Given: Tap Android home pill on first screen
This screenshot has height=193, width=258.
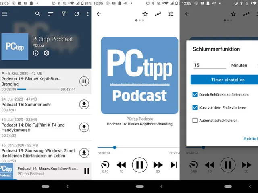Looking at the screenshot, I should click(46, 187).
